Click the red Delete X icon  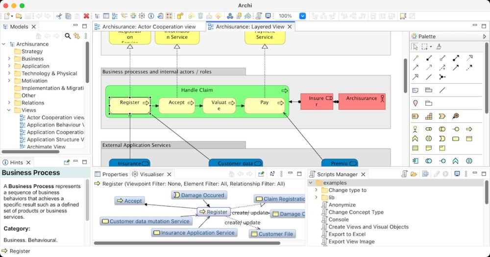tap(86, 16)
